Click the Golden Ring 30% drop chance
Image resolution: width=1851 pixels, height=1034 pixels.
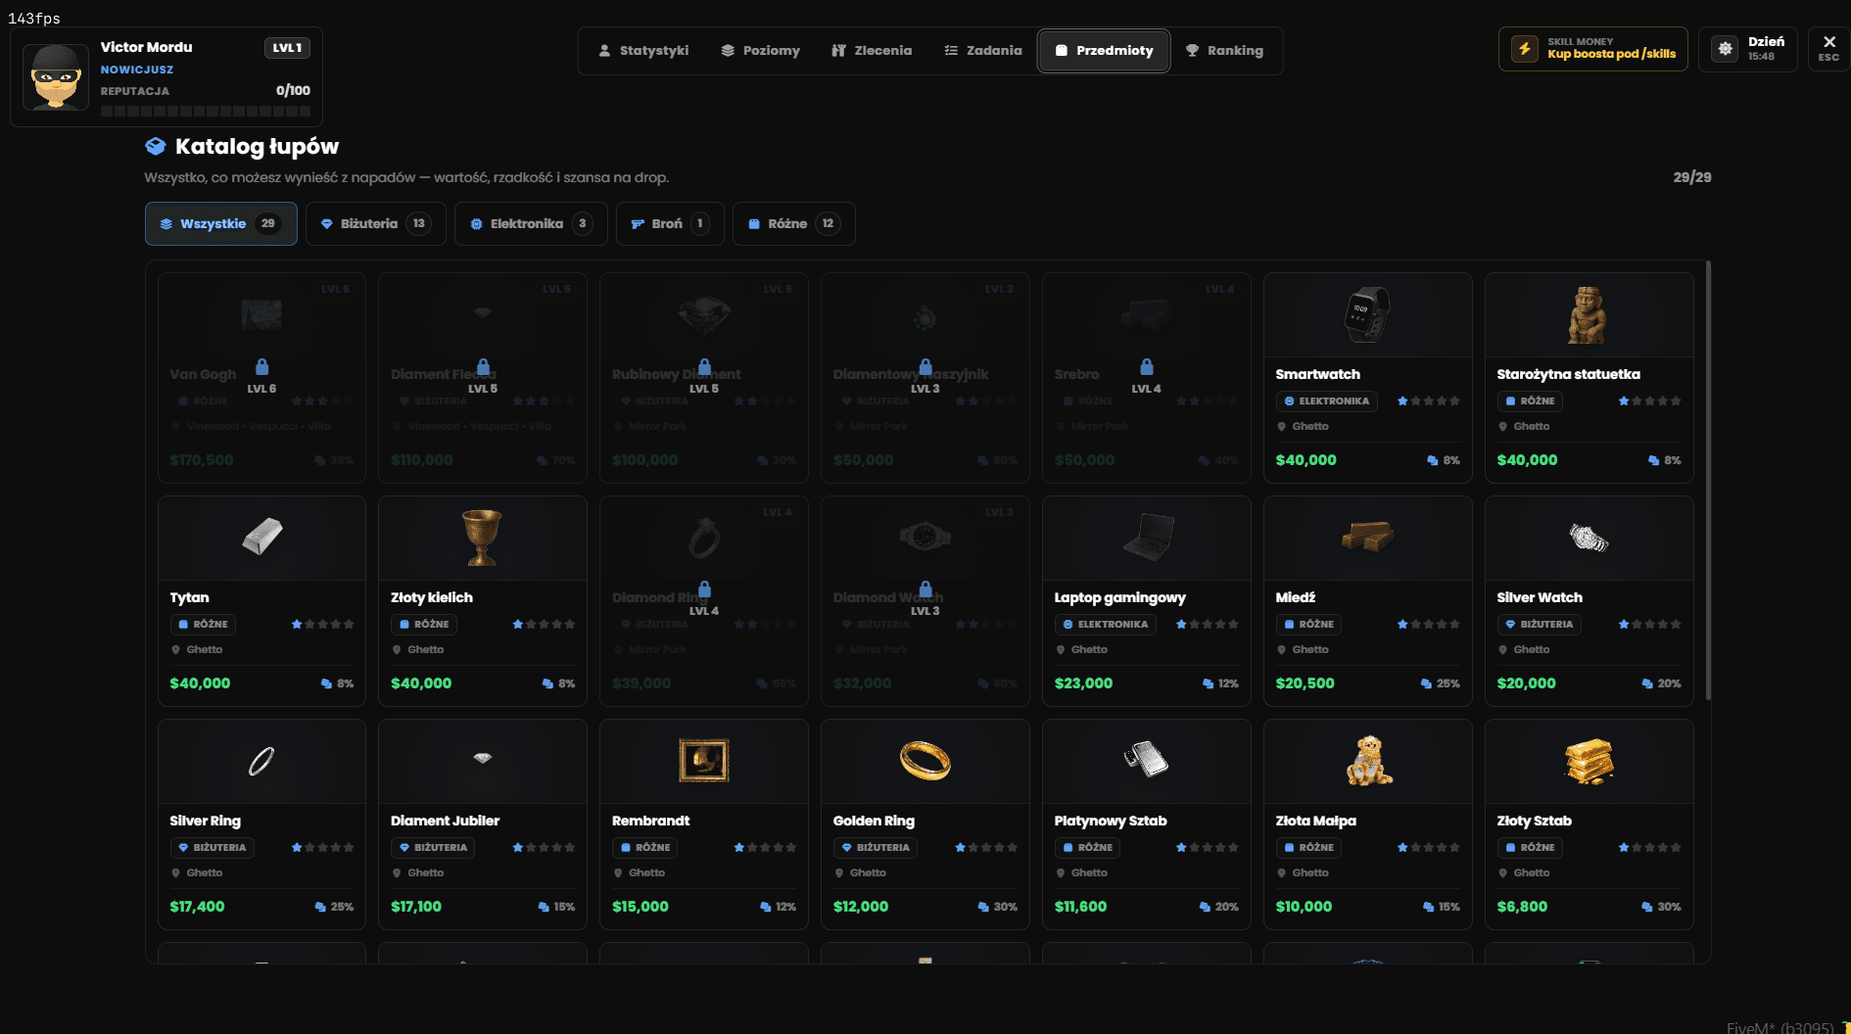click(998, 907)
